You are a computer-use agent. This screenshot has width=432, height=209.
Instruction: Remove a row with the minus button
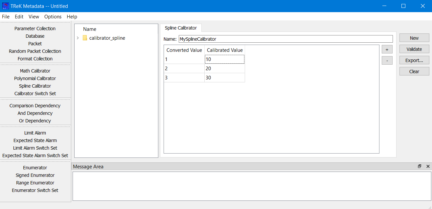point(387,61)
